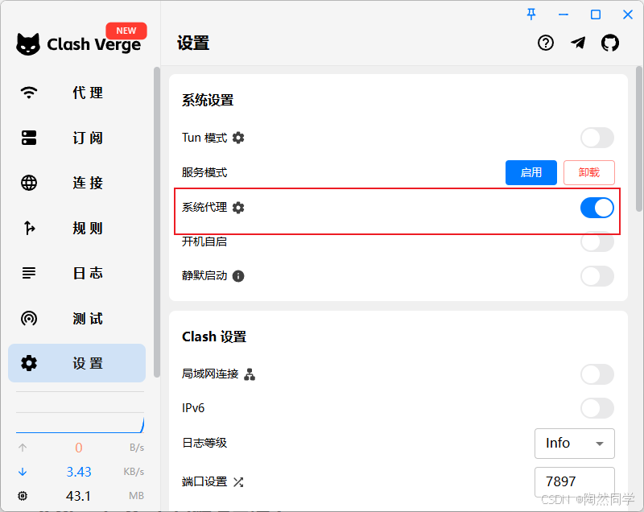Enable the IPv6 switch
Viewport: 644px width, 512px height.
(597, 408)
